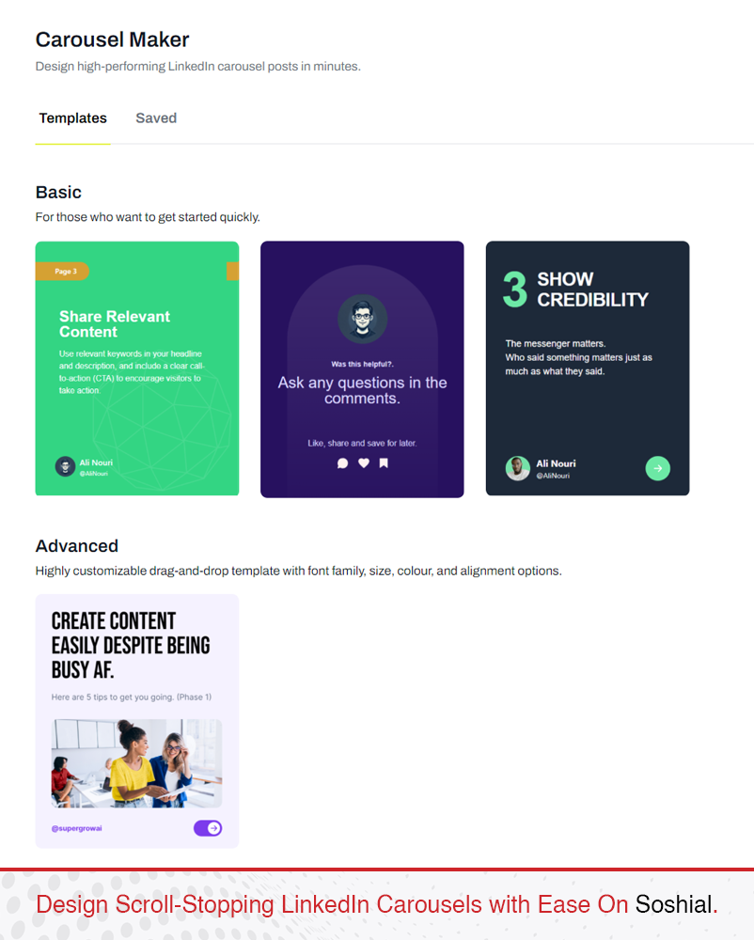Click the bookmark icon on purple template

(384, 462)
